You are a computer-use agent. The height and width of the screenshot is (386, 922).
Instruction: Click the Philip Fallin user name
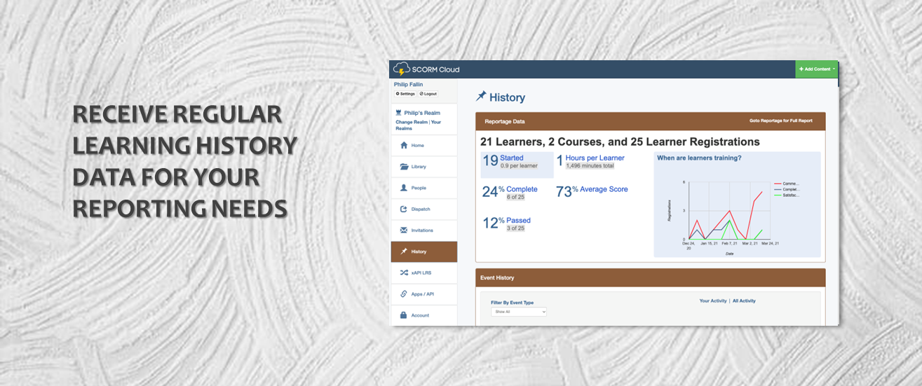pyautogui.click(x=408, y=85)
